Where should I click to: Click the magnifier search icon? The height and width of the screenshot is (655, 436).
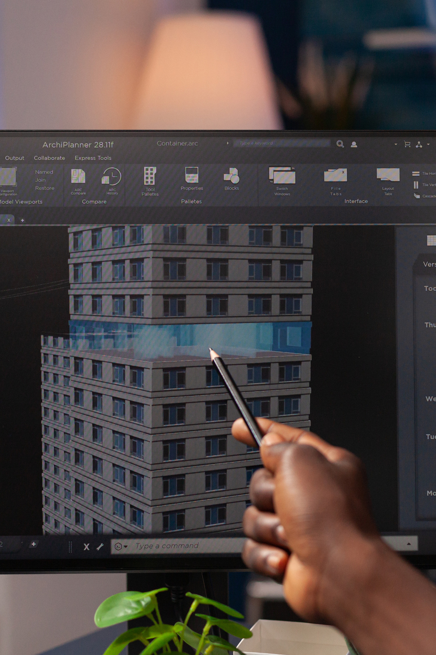click(340, 144)
